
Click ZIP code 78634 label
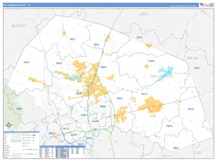(x=119, y=98)
